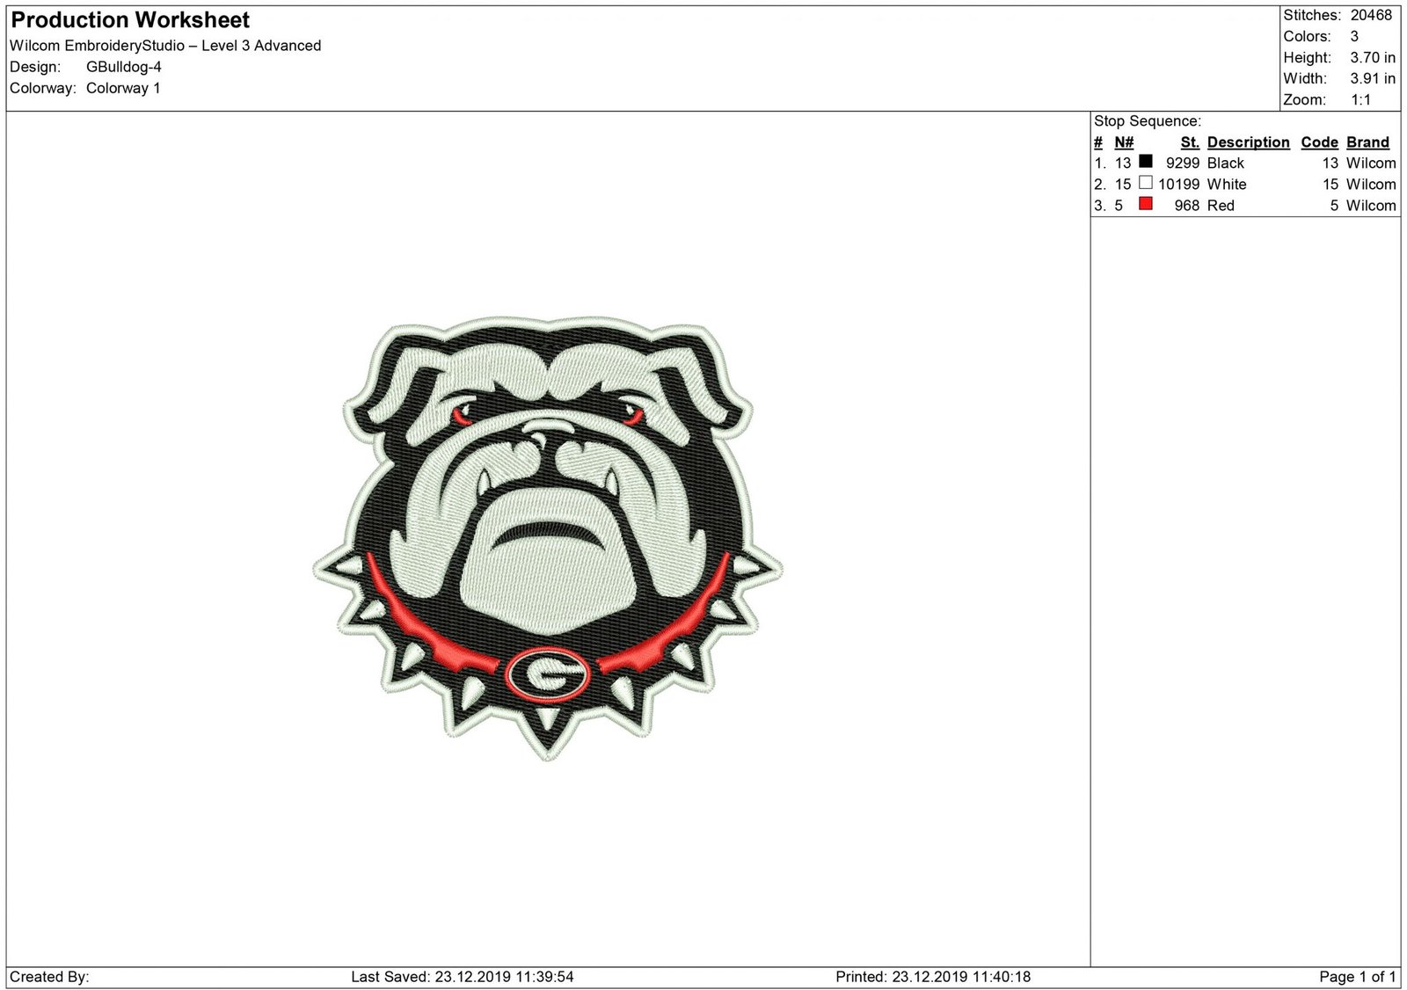Select the Black thread color swatch
The height and width of the screenshot is (990, 1407).
click(x=1146, y=163)
